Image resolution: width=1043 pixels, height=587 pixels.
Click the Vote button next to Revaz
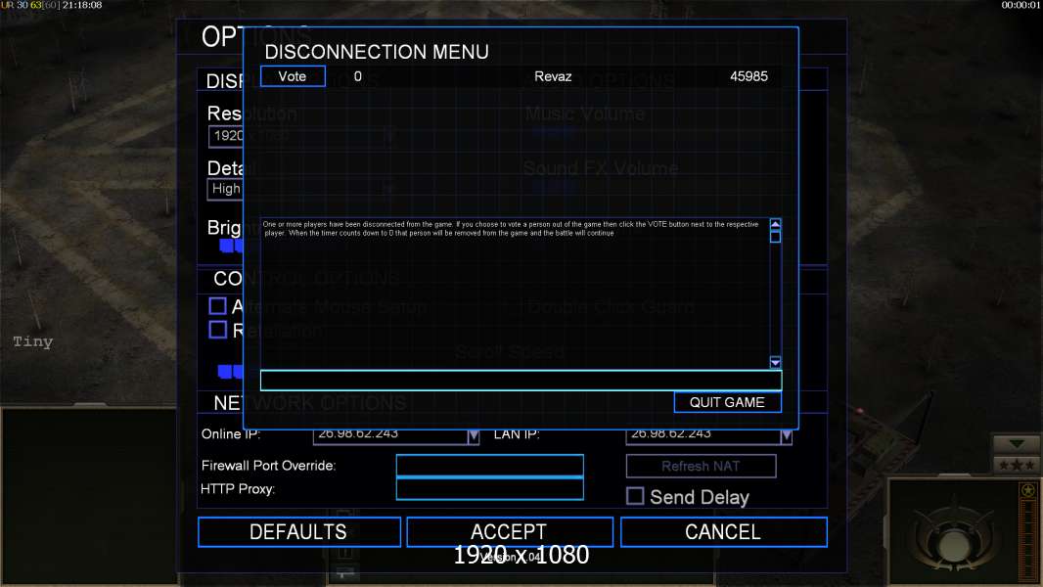pyautogui.click(x=293, y=76)
